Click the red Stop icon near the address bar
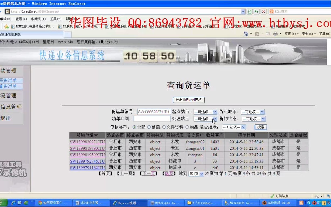 263,11
